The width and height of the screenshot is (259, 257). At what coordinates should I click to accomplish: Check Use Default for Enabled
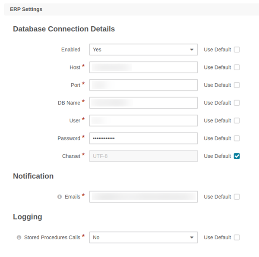237,50
